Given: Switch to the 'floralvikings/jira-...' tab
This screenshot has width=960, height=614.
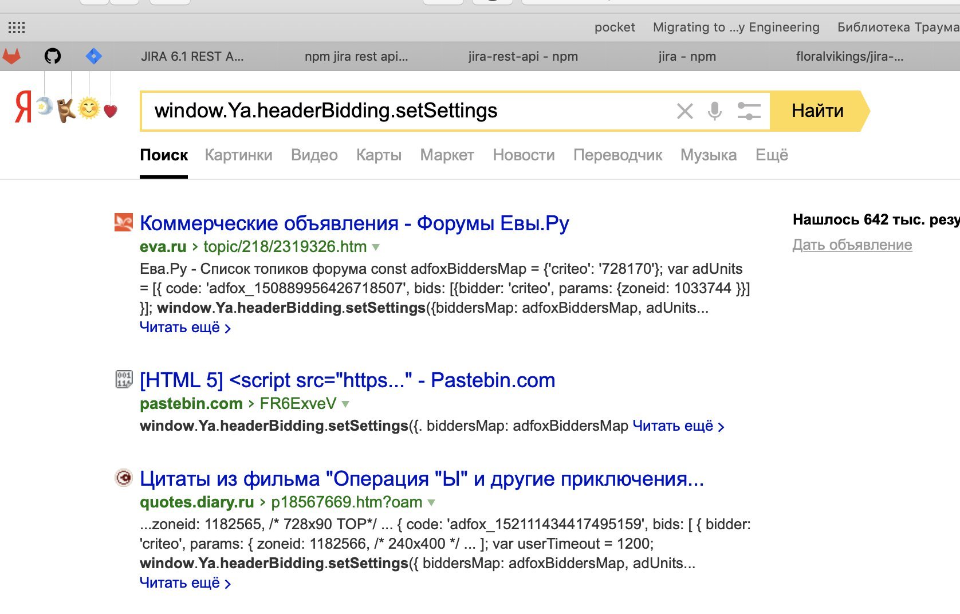Looking at the screenshot, I should pyautogui.click(x=849, y=56).
